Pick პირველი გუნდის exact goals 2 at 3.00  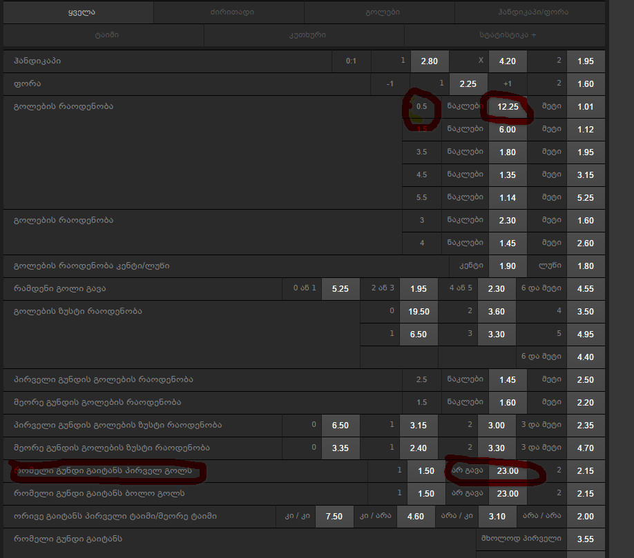[x=497, y=425]
